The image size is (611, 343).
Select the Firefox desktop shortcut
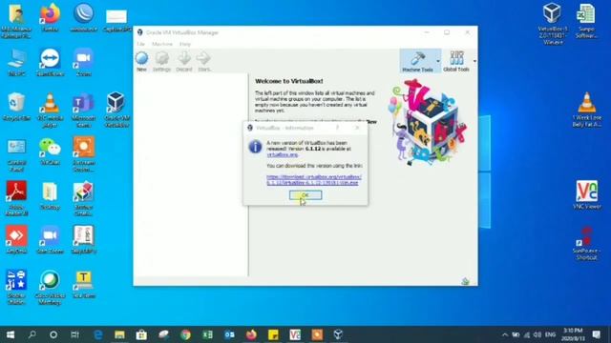pos(50,17)
